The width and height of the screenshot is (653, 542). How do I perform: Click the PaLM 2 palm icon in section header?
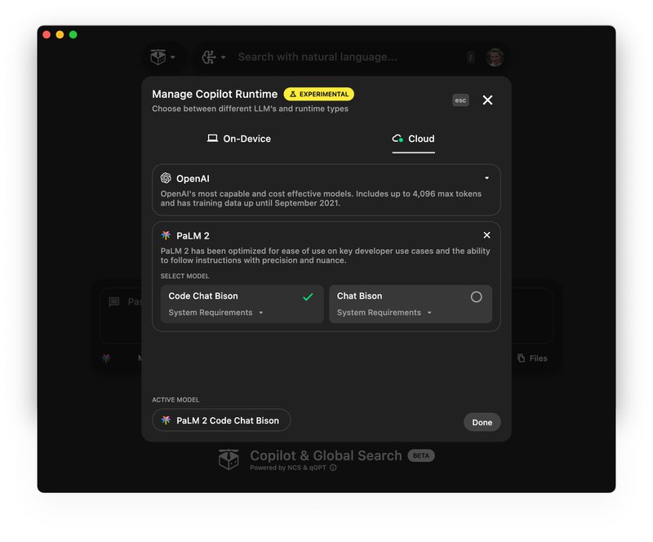point(166,235)
